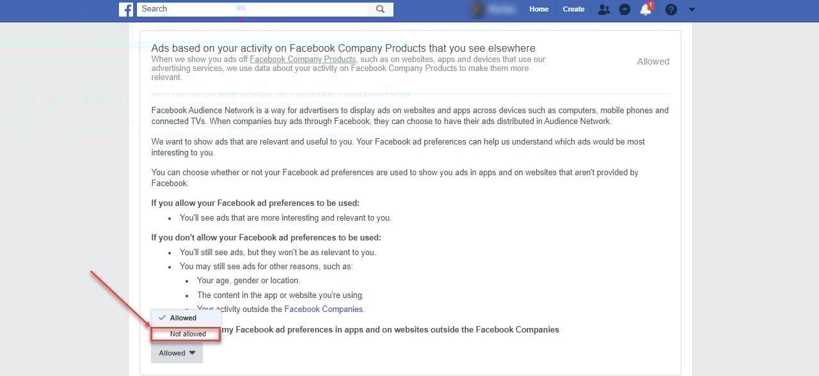The image size is (819, 376).
Task: Open the Messenger icon
Action: (x=625, y=9)
